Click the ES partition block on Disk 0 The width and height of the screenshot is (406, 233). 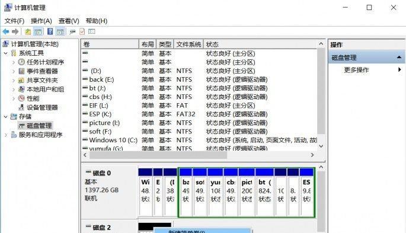coord(306,192)
